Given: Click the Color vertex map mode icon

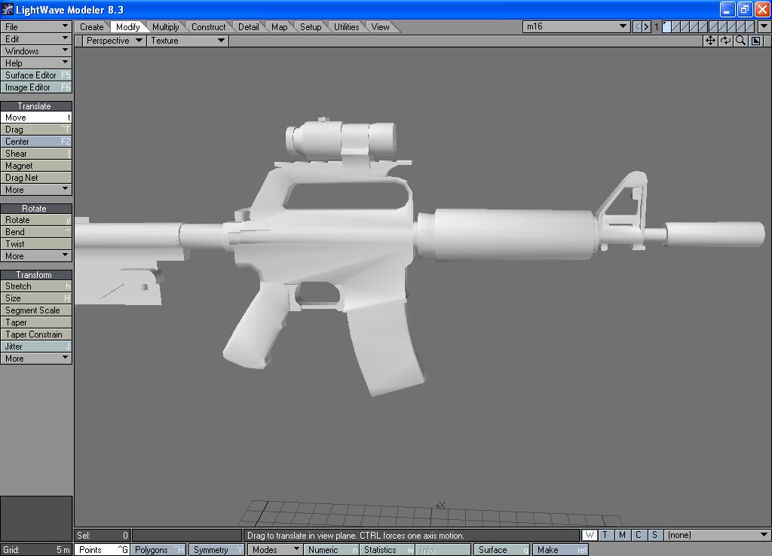Looking at the screenshot, I should click(639, 534).
